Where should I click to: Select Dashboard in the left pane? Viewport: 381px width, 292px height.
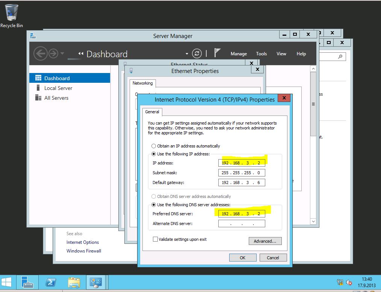click(x=70, y=78)
